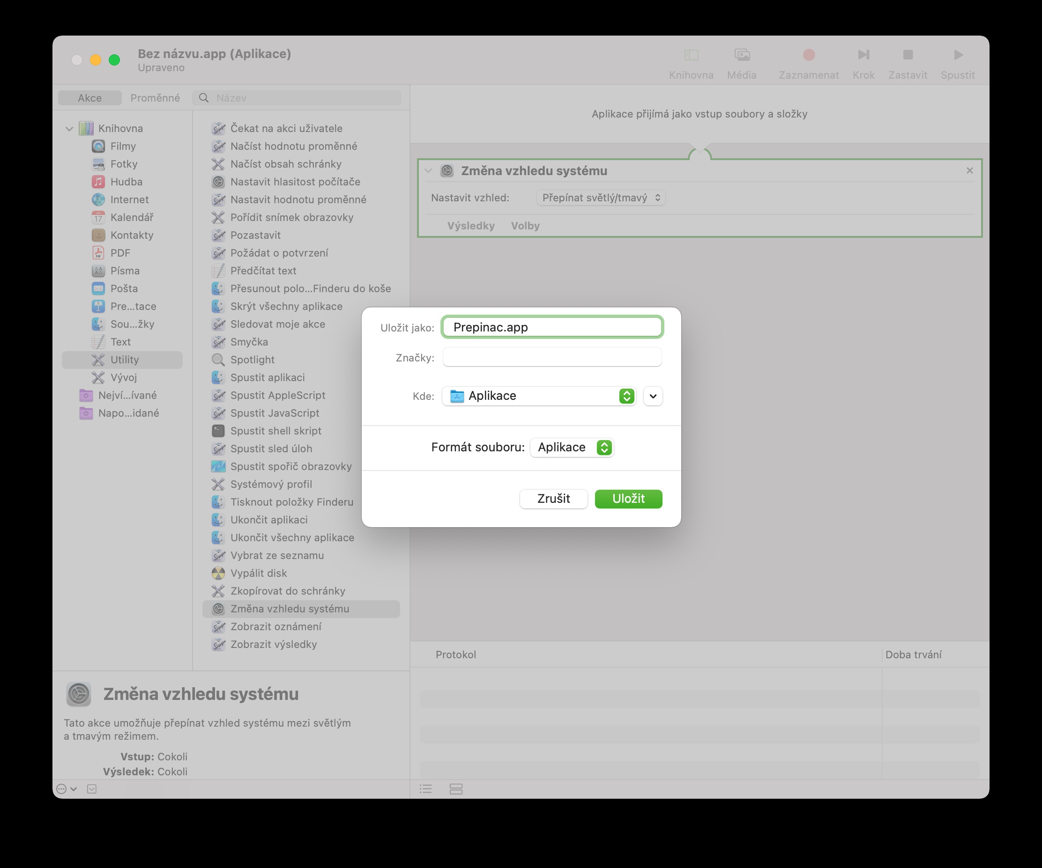Viewport: 1042px width, 868px height.
Task: Open the Volby tab in action
Action: tap(525, 226)
